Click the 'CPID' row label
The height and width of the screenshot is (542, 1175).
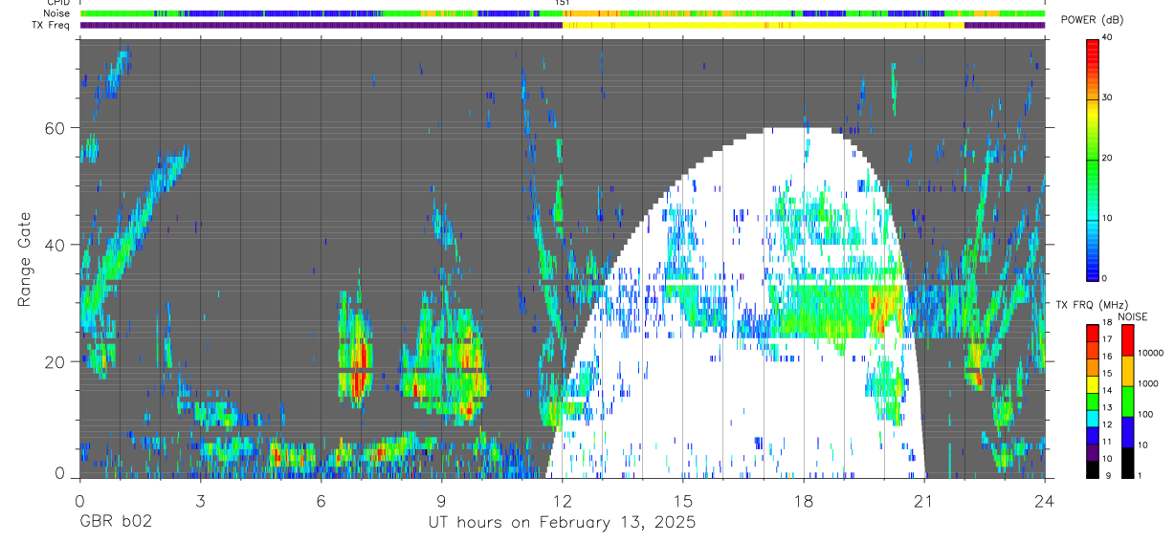tap(56, 3)
